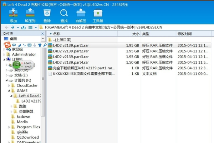This screenshot has width=214, height=143.
Task: Select 桌面 in folder tree
Action: [13, 39]
